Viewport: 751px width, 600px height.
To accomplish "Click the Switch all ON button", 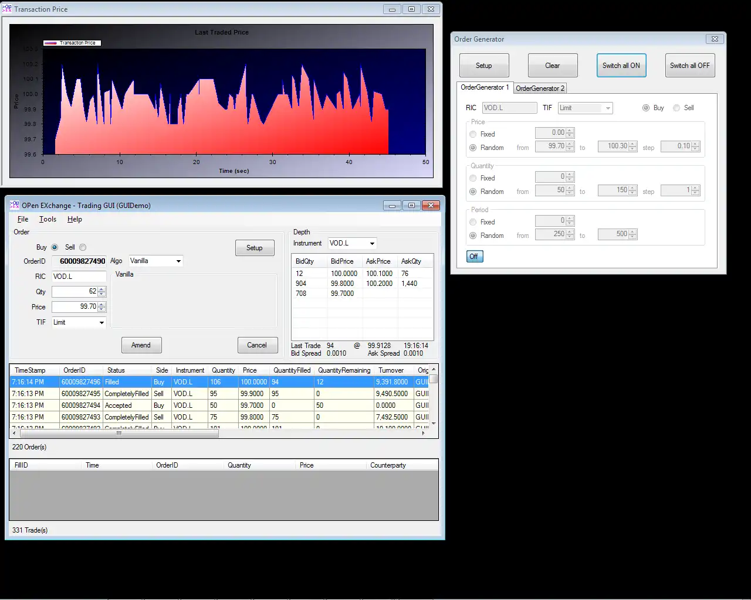I will [x=621, y=66].
